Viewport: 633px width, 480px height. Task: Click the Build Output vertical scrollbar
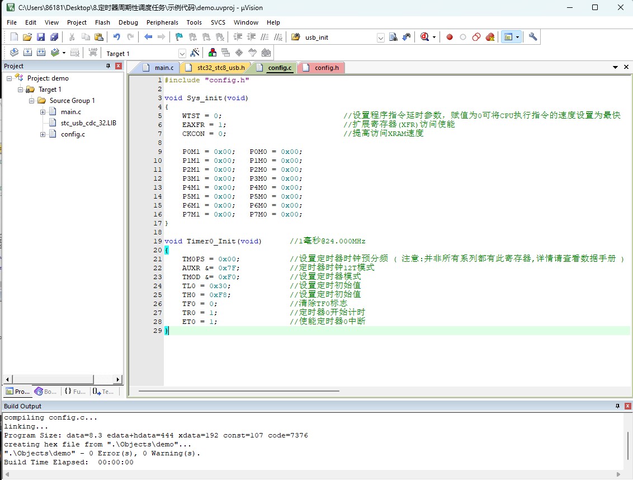pyautogui.click(x=628, y=445)
